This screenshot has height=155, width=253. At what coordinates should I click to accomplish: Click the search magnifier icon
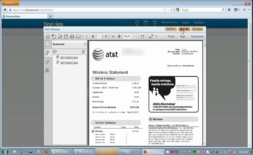click(223, 10)
